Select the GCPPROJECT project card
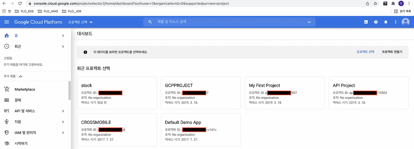414x149 pixels. coord(201,93)
